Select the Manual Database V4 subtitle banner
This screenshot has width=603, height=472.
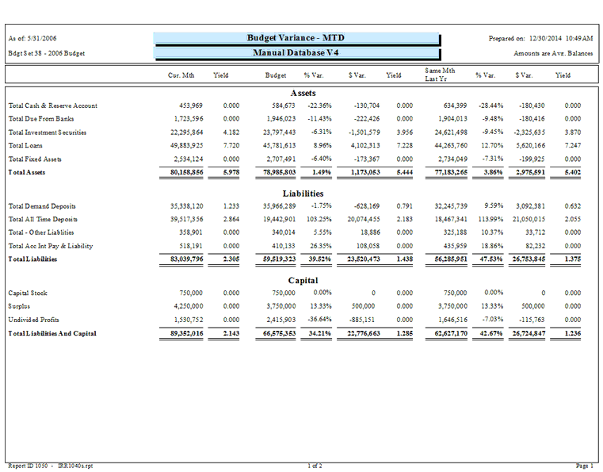click(296, 53)
